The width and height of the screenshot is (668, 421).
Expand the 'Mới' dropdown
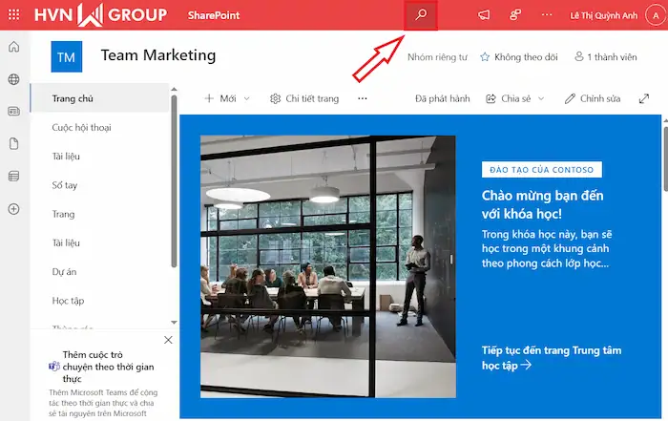(228, 98)
